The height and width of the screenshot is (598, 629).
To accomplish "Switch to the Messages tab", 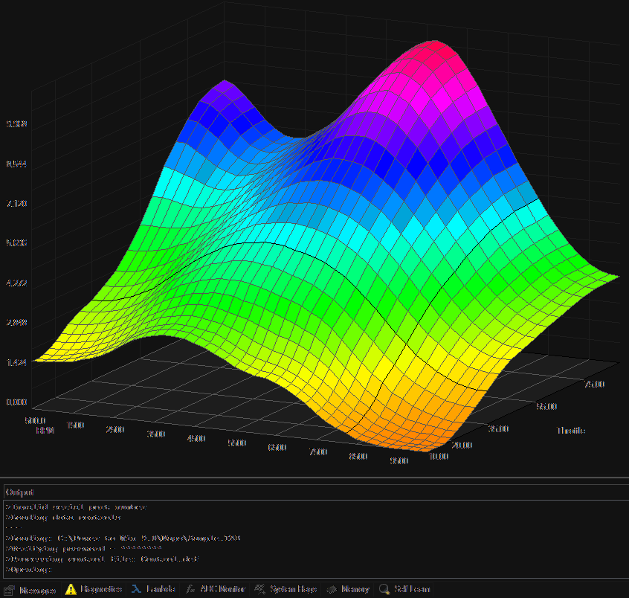I will click(36, 590).
